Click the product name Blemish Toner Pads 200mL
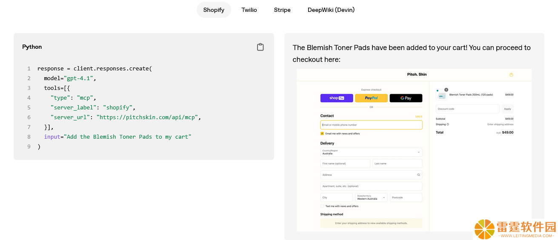Viewport: 558px width, 240px height. point(471,95)
